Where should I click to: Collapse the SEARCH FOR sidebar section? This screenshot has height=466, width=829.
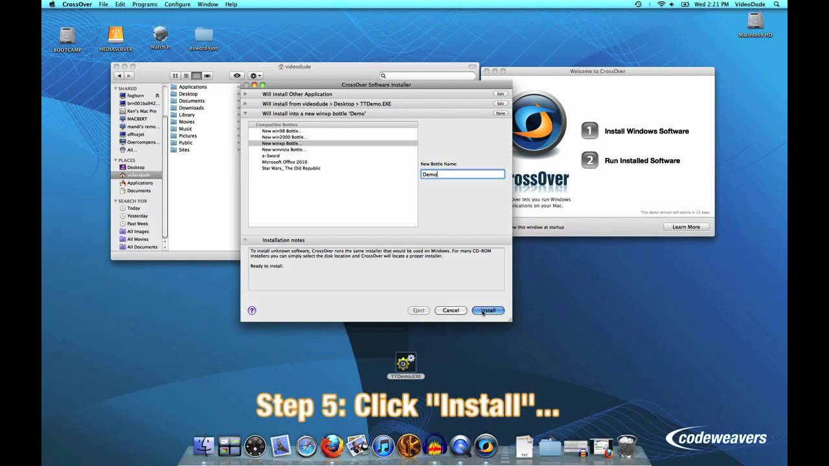116,201
